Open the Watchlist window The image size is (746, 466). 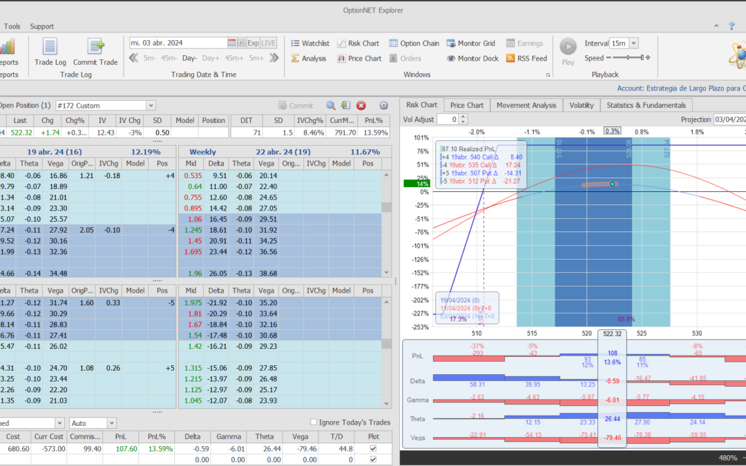pos(309,43)
